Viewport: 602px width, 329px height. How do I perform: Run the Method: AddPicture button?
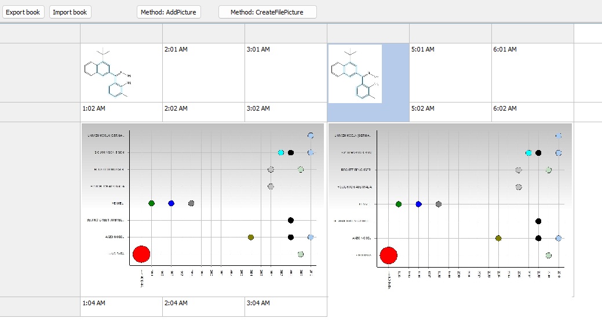169,12
